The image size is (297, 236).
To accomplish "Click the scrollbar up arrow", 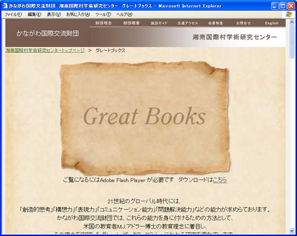I will pyautogui.click(x=292, y=22).
